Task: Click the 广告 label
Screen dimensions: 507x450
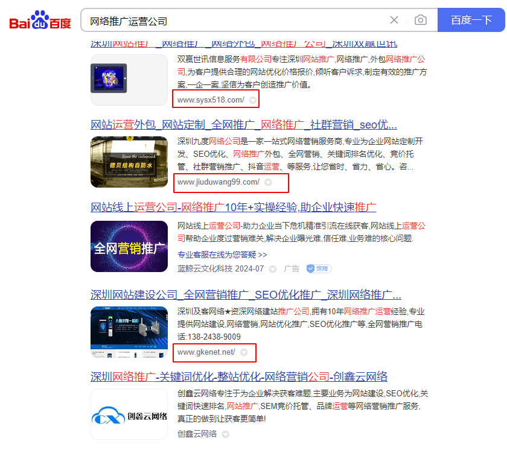Action: (292, 268)
